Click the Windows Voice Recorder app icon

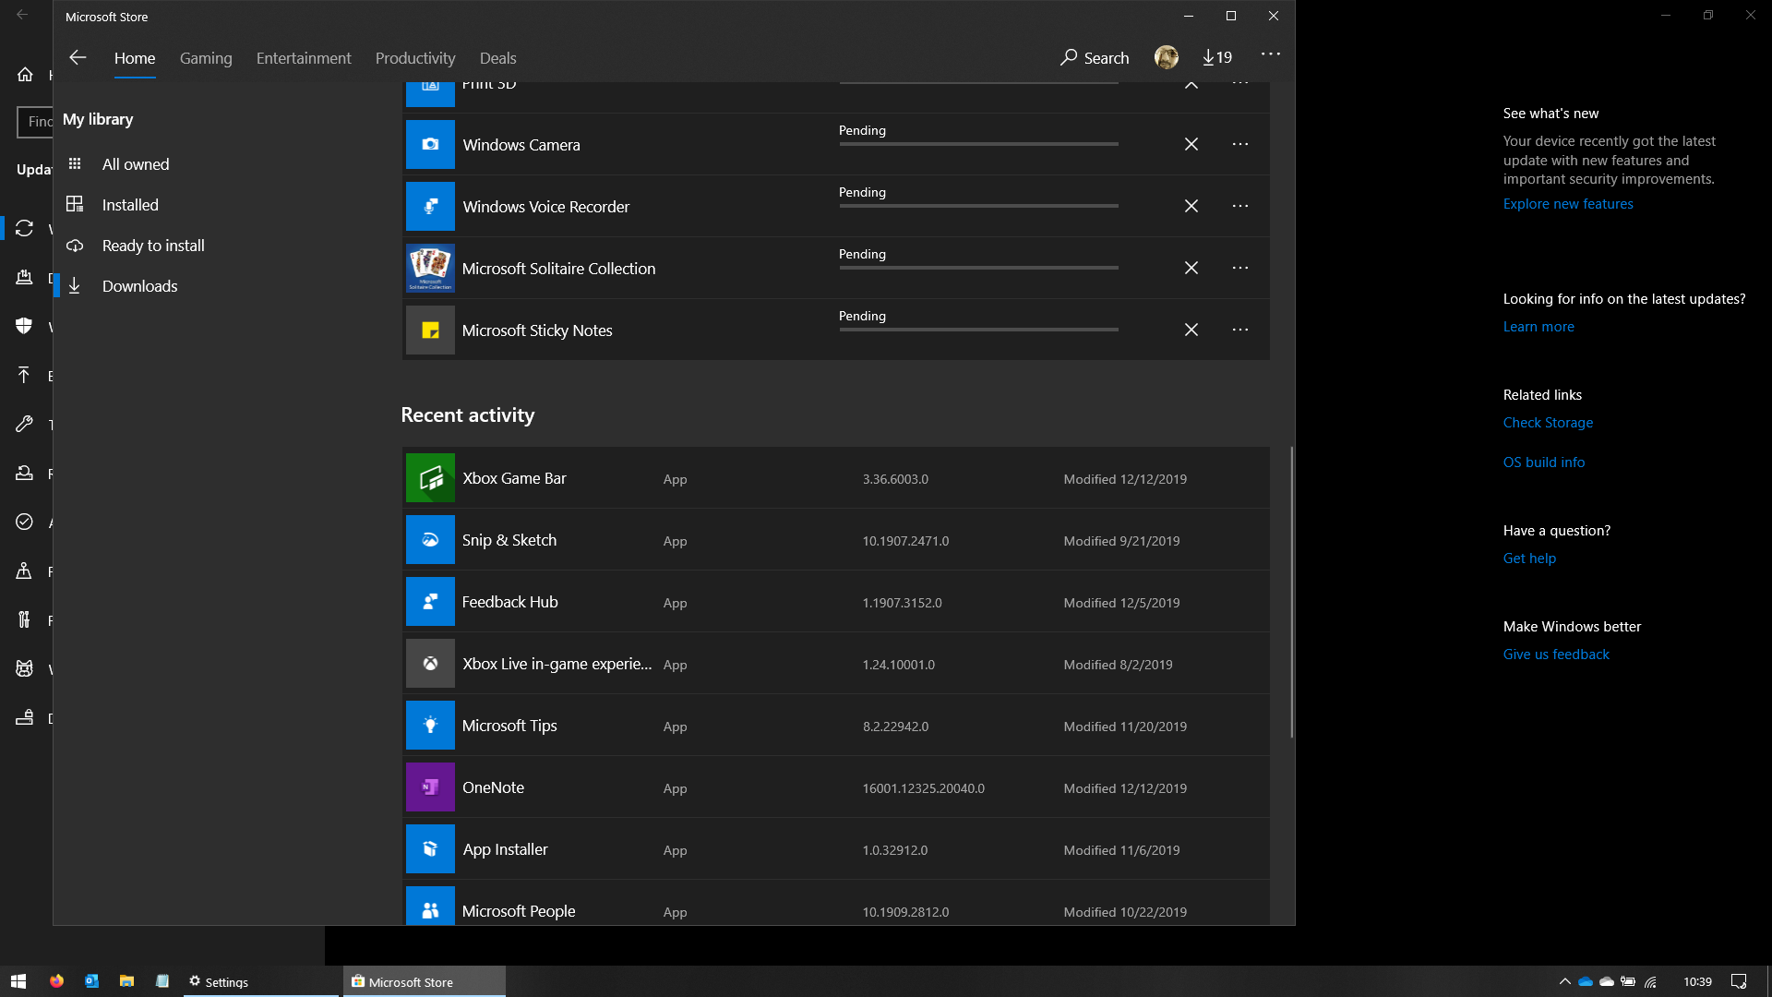tap(430, 206)
